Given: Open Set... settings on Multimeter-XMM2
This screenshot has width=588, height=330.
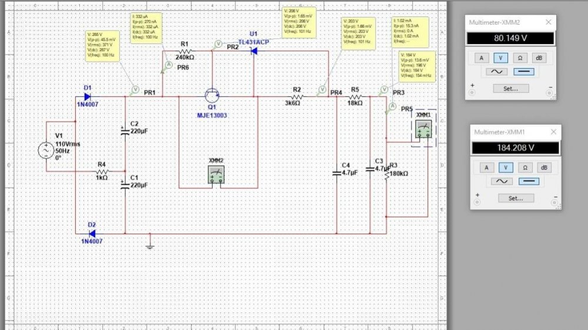Looking at the screenshot, I should pos(510,88).
